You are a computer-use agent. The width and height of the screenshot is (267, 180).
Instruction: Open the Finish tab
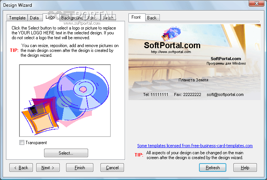coord(108,18)
